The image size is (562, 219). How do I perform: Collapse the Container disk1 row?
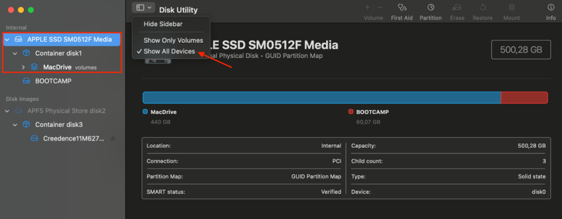point(15,53)
